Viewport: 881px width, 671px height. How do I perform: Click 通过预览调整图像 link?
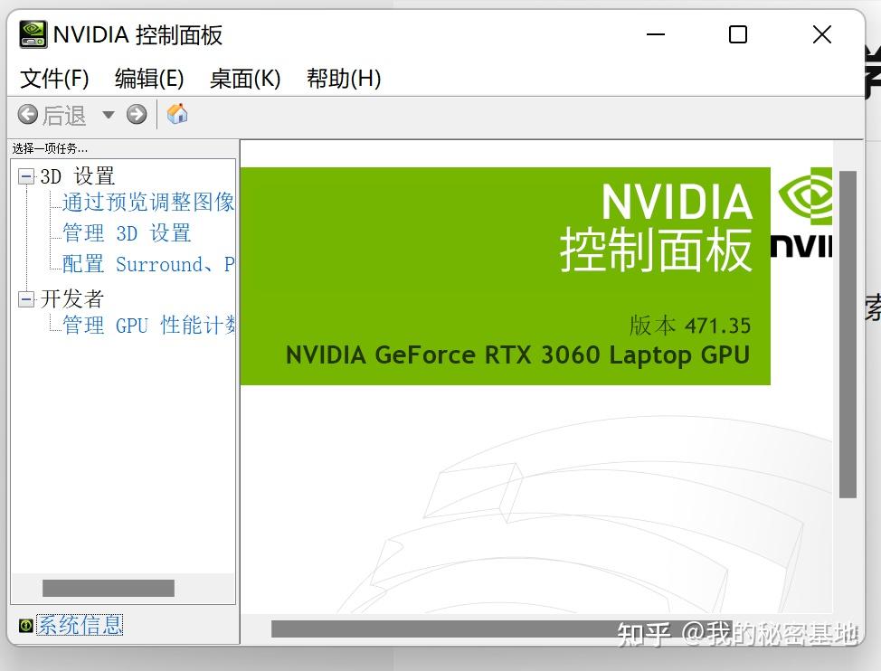(147, 203)
